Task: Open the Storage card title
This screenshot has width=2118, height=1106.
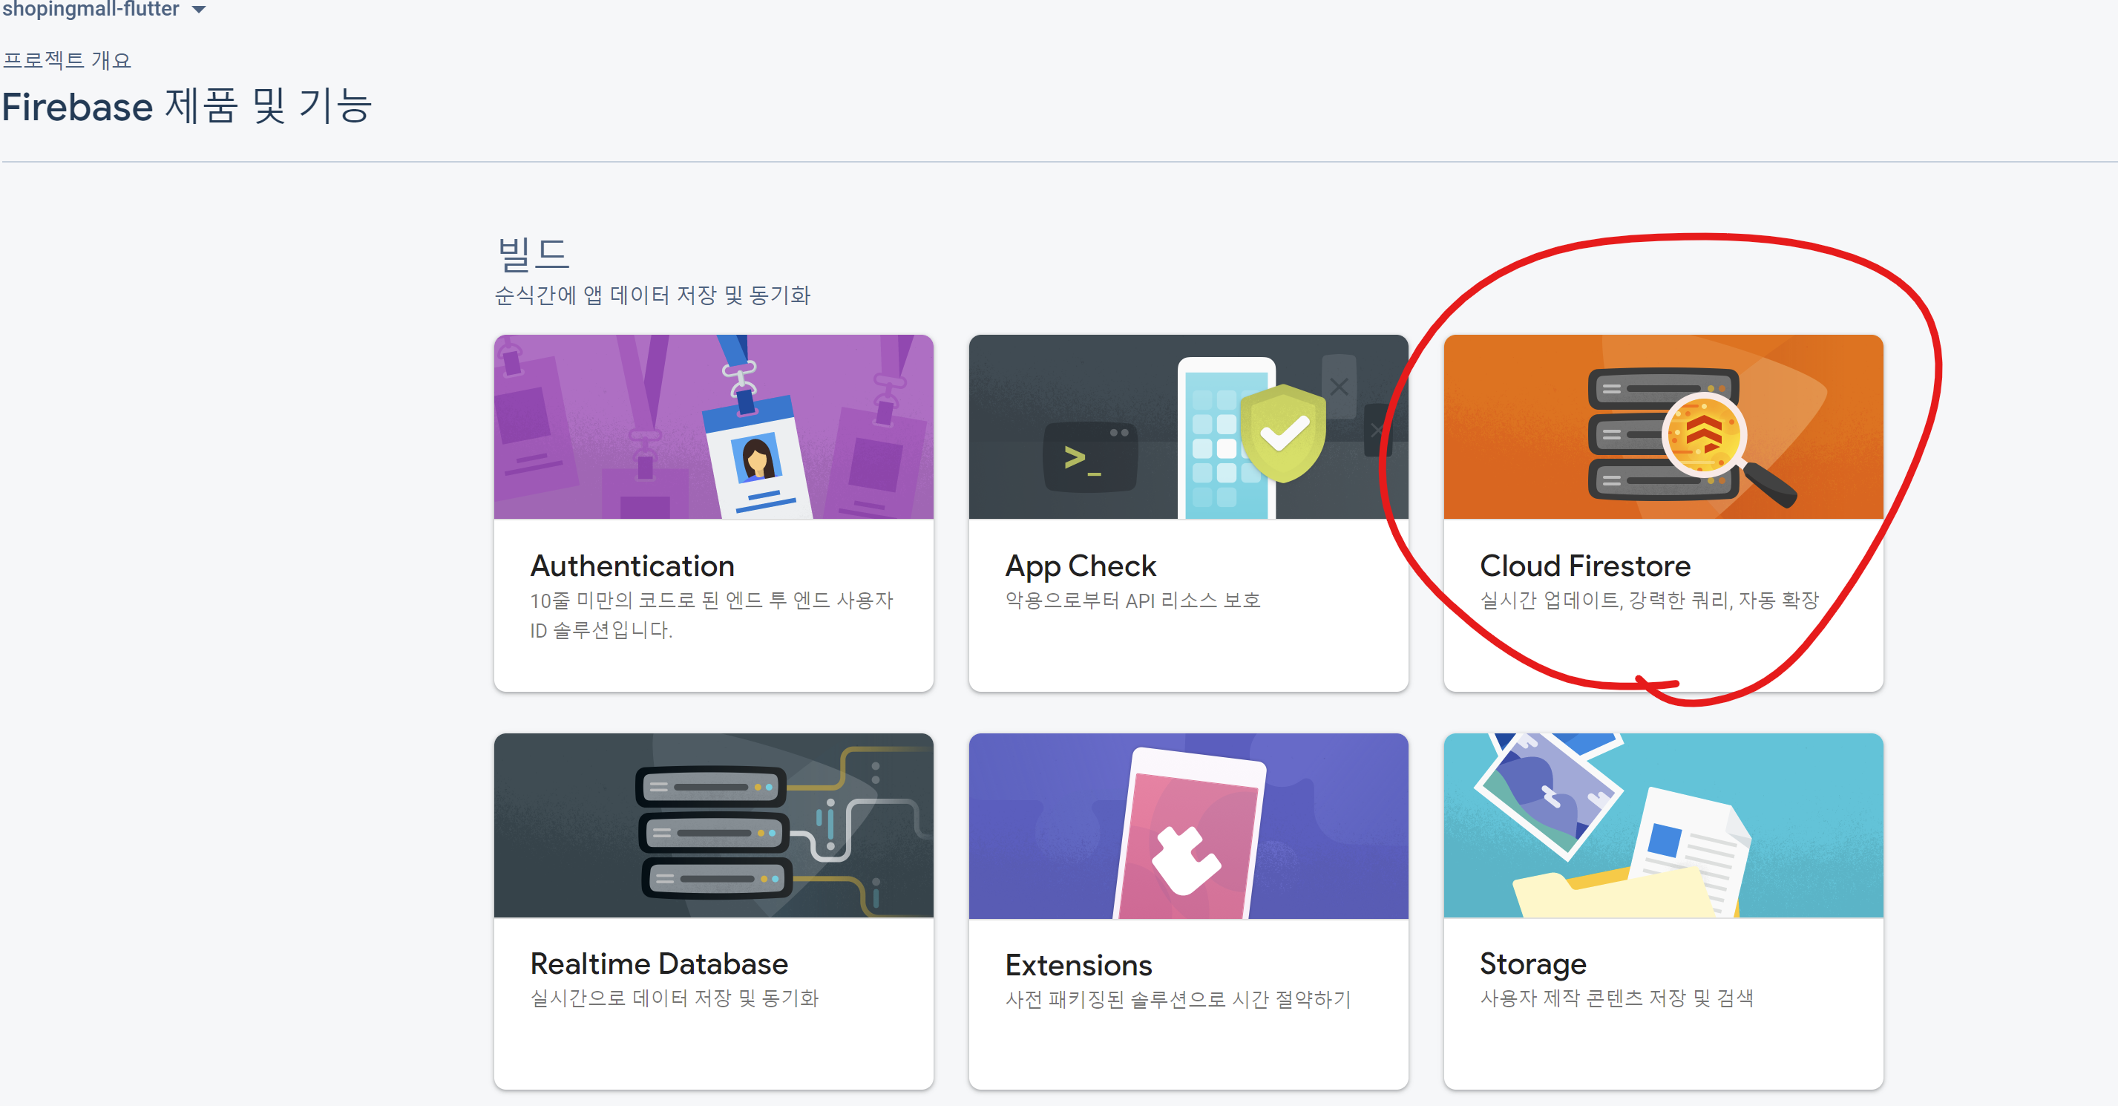Action: [x=1532, y=963]
